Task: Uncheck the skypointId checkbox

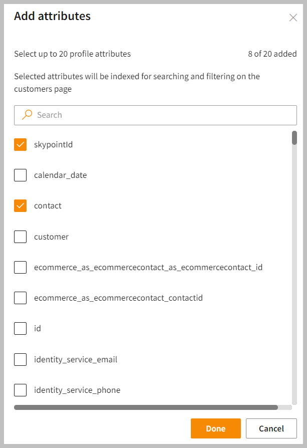Action: pyautogui.click(x=21, y=145)
